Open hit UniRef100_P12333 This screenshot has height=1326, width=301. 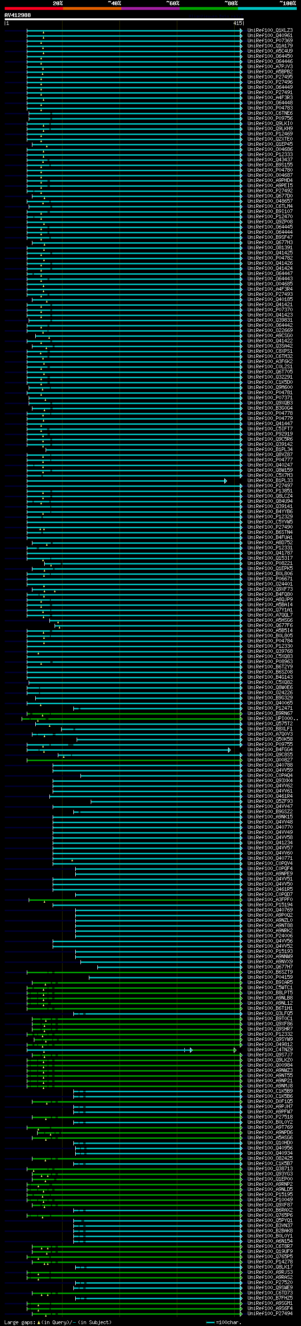270,154
